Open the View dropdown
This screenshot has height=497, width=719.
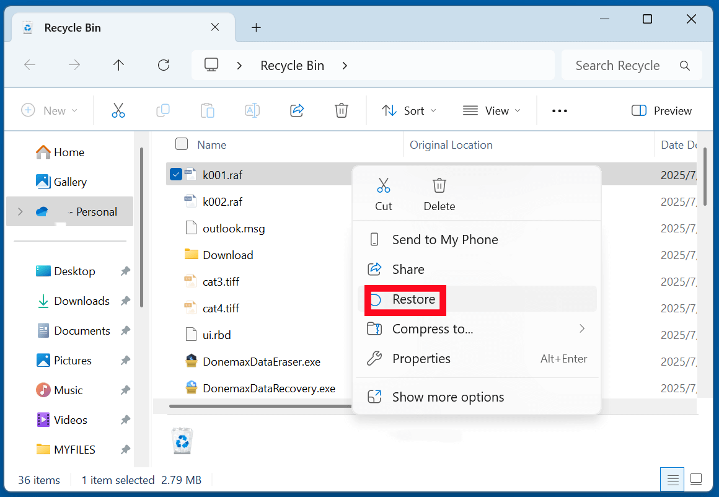pyautogui.click(x=492, y=110)
